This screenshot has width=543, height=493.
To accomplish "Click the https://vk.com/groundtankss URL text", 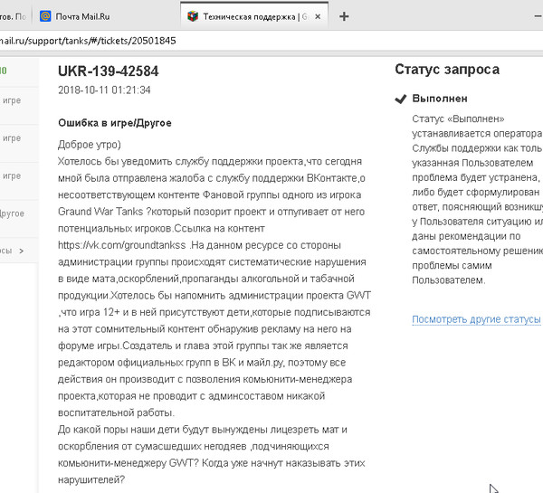I will pyautogui.click(x=122, y=245).
